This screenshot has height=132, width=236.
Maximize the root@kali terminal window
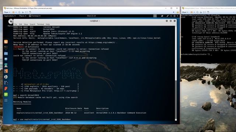click(x=171, y=21)
